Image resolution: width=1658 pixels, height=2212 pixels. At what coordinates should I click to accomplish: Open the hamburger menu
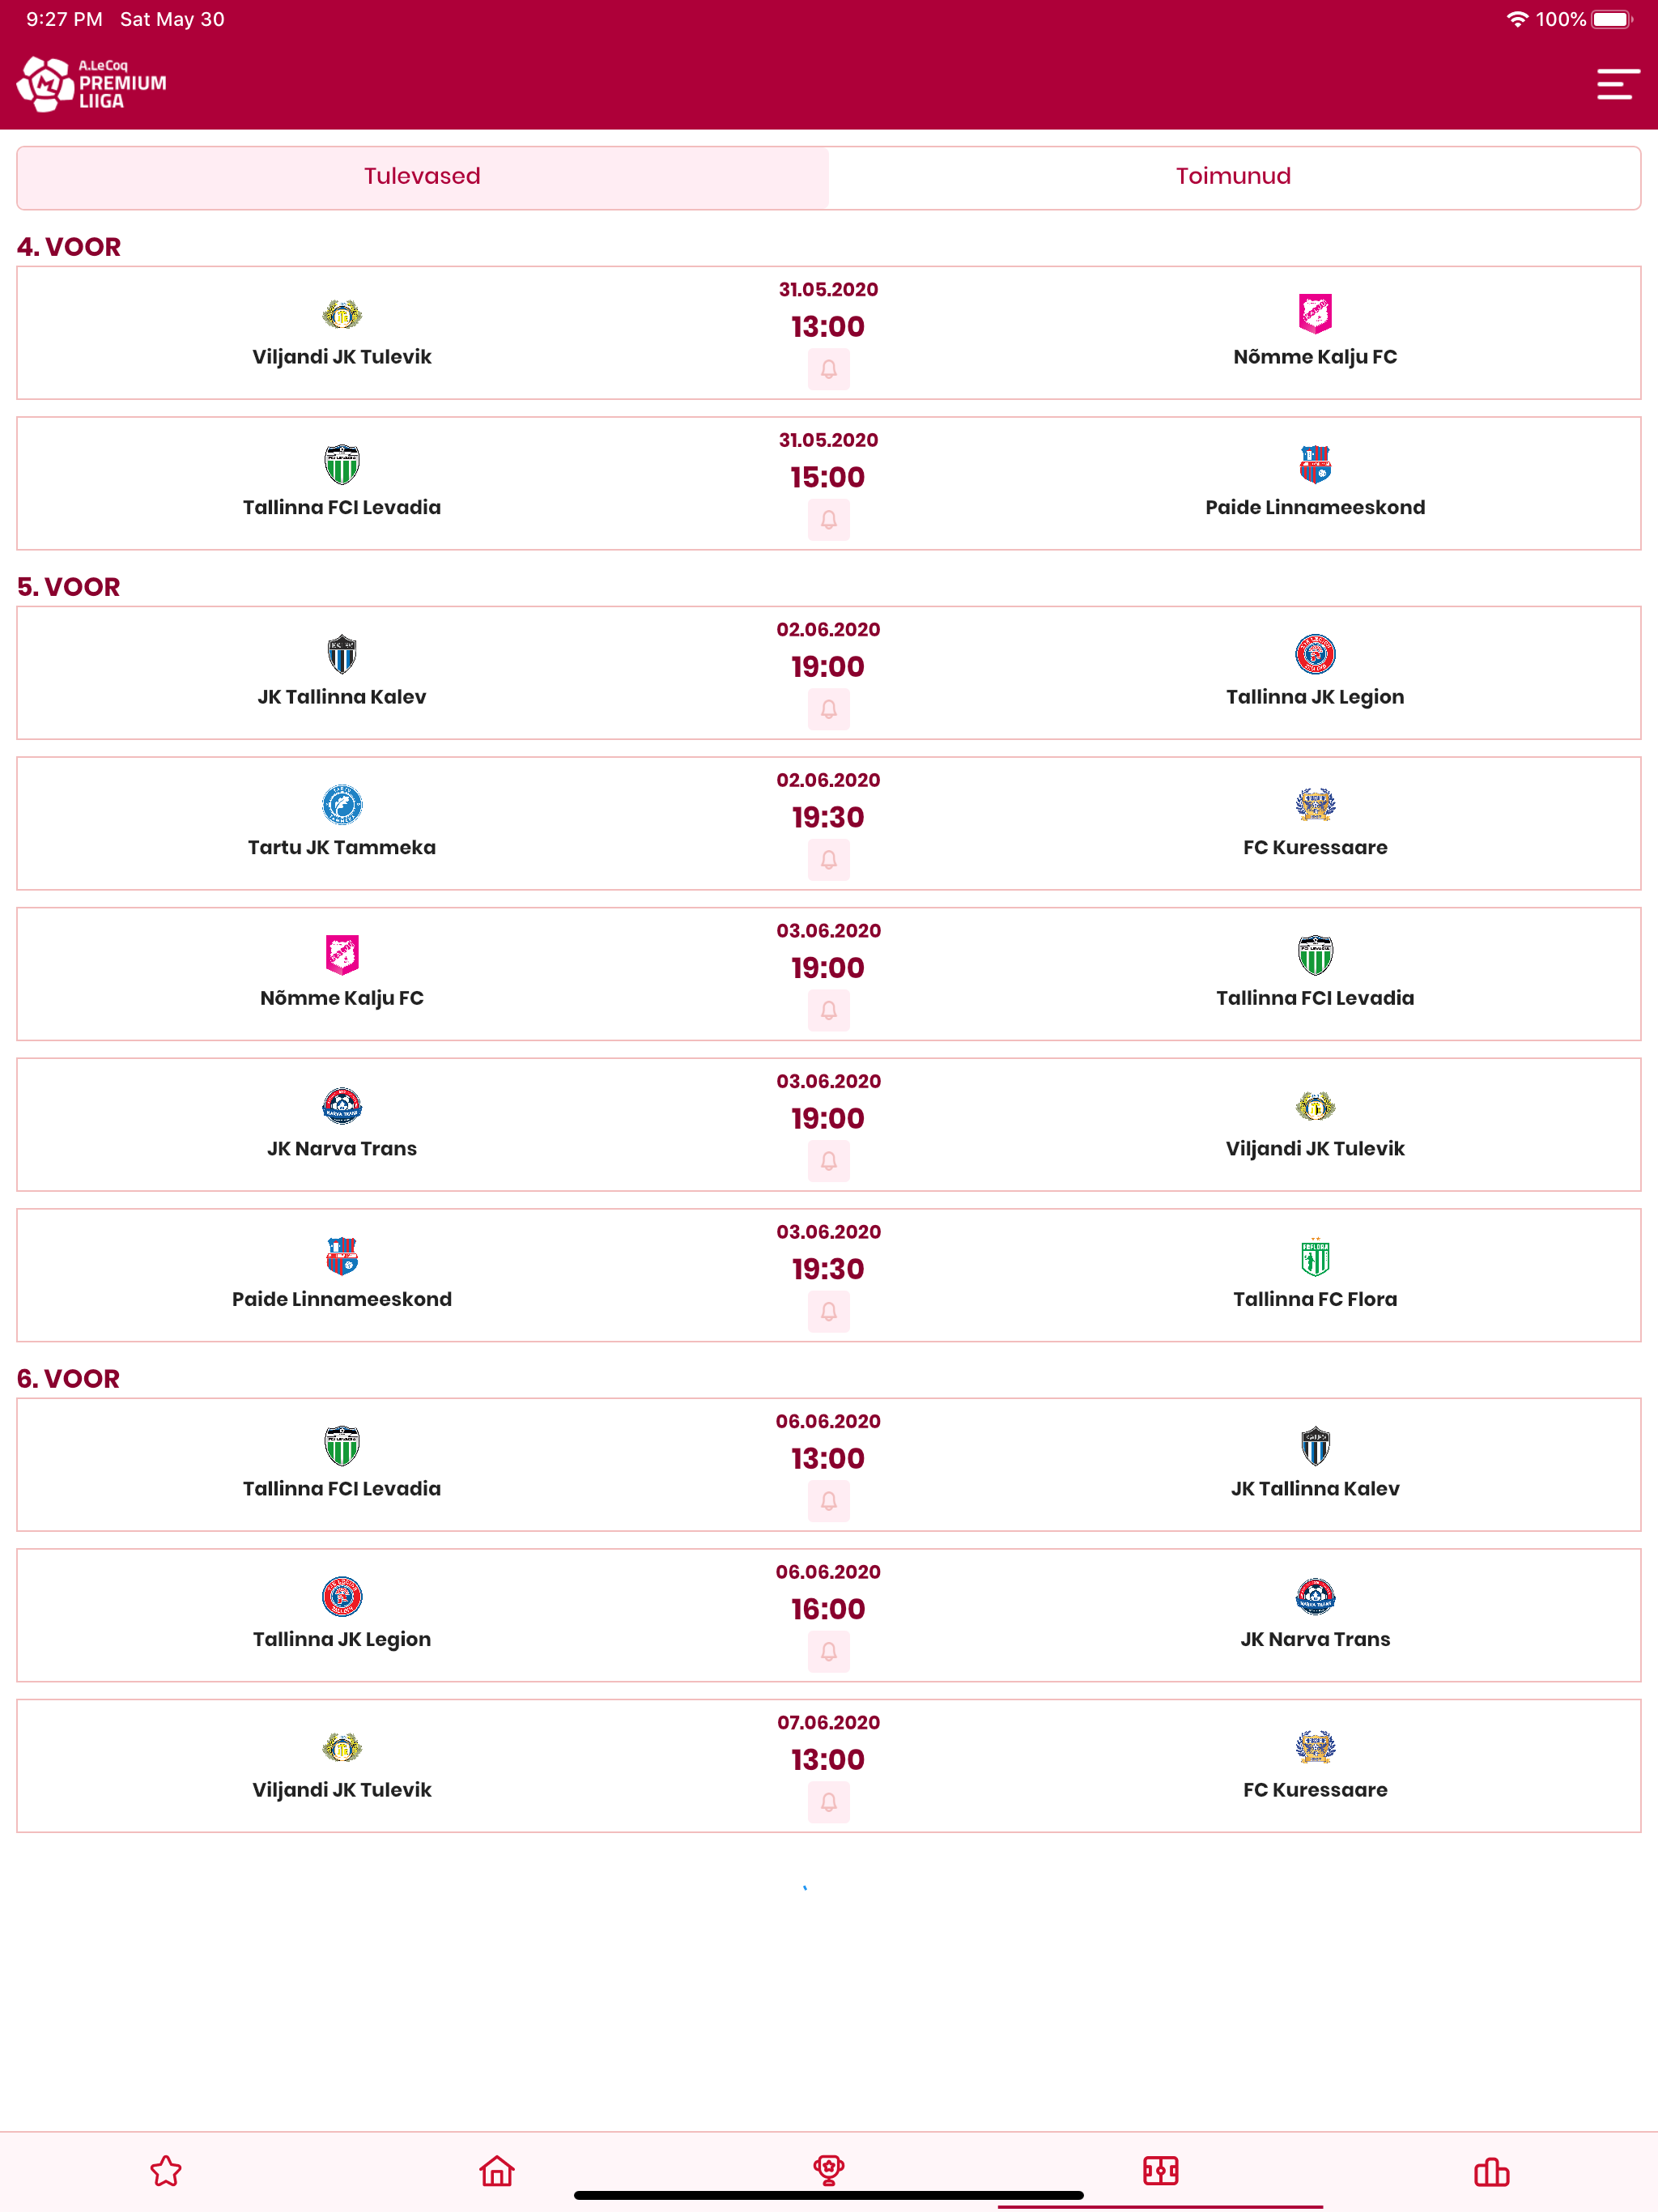[x=1617, y=84]
